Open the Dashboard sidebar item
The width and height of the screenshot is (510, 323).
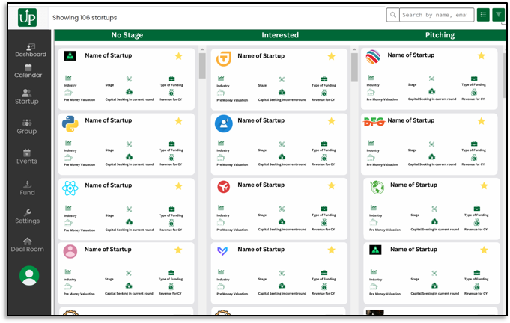[x=31, y=51]
